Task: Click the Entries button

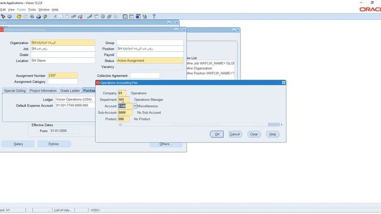Action: (54, 144)
